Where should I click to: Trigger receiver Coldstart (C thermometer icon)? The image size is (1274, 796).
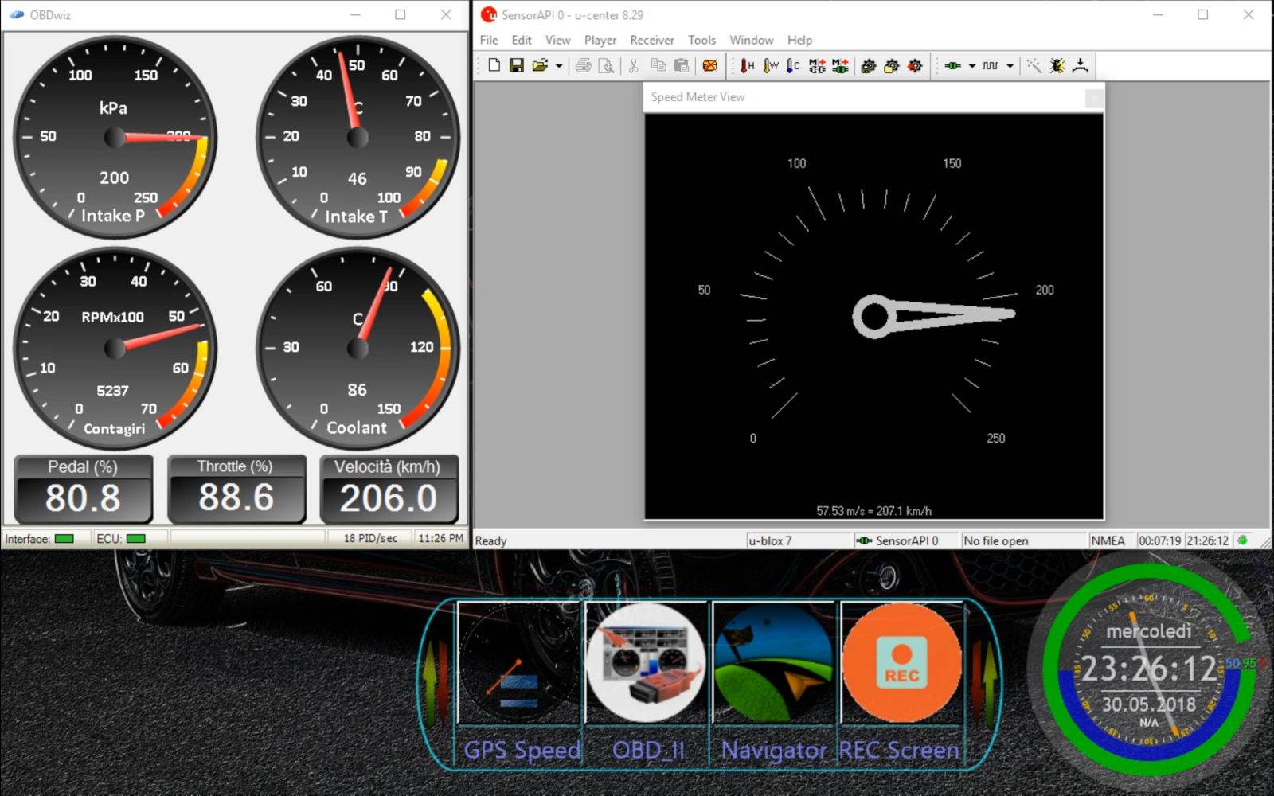(x=793, y=65)
